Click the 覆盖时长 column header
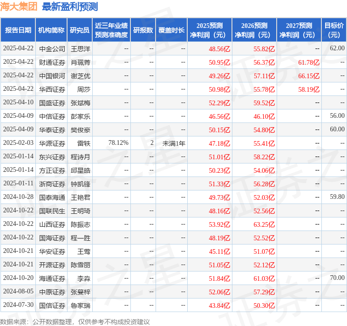The image size is (347, 326). (171, 30)
